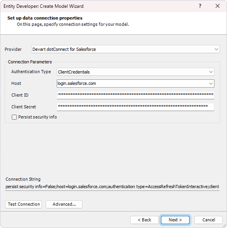The image size is (227, 228).
Task: Enable Persist security info checkbox
Action: [x=14, y=117]
